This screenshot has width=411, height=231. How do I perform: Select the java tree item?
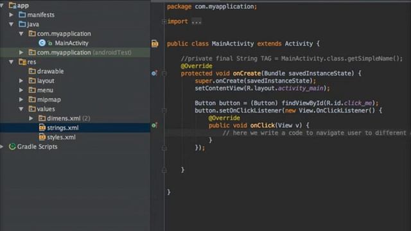coord(33,24)
